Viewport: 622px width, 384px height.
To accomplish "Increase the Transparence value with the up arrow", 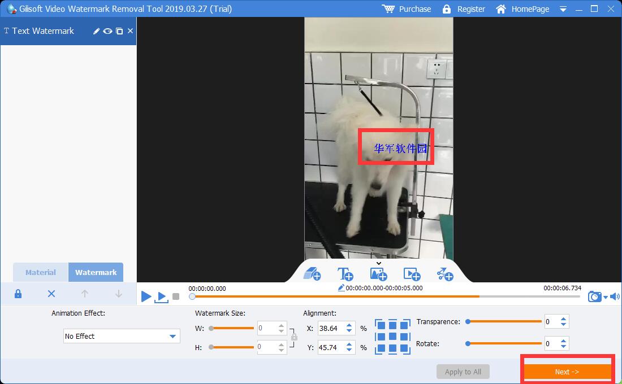I will click(563, 318).
